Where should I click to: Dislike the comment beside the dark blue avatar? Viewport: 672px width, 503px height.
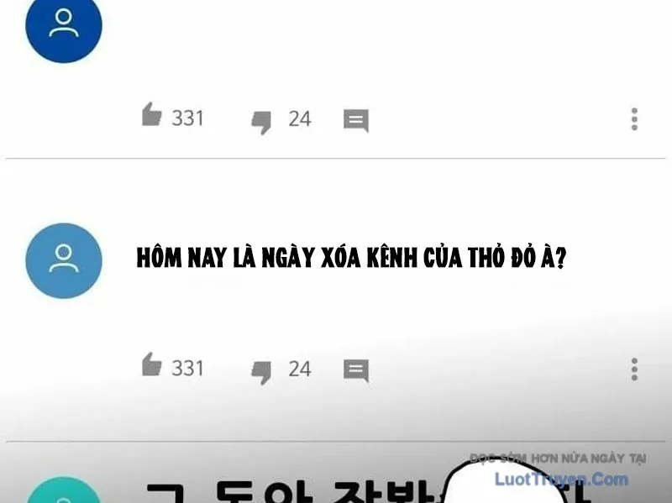261,123
